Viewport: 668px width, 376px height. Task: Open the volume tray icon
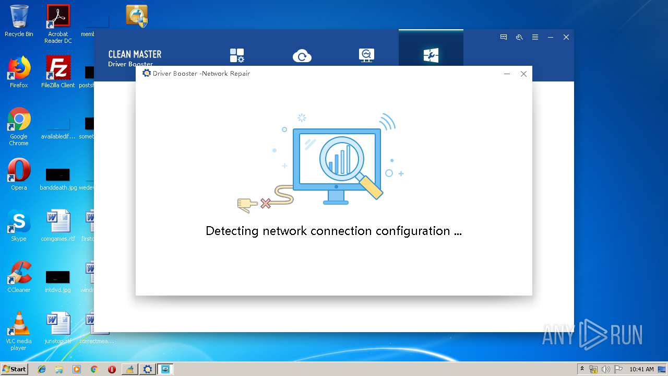pyautogui.click(x=606, y=369)
